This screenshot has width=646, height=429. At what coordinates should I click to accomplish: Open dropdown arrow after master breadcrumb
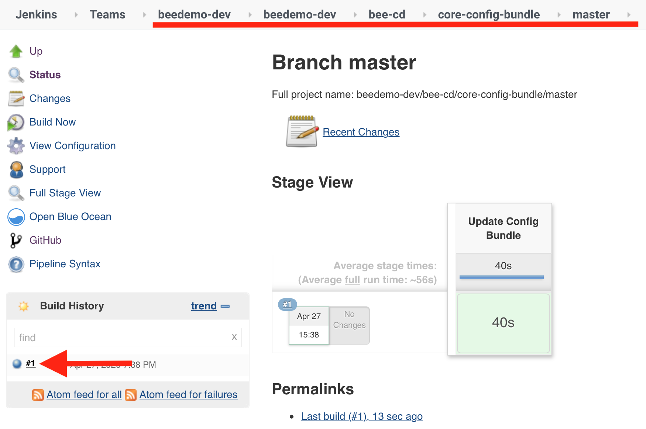click(x=629, y=15)
